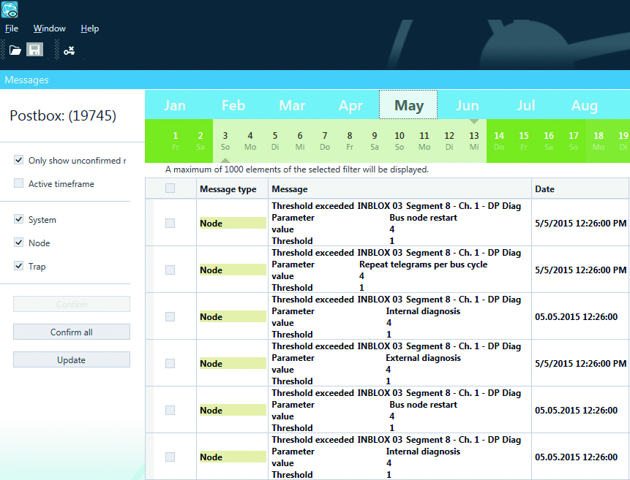Uncheck the Trap filter checkbox
Viewport: 630px width, 480px height.
pos(19,267)
